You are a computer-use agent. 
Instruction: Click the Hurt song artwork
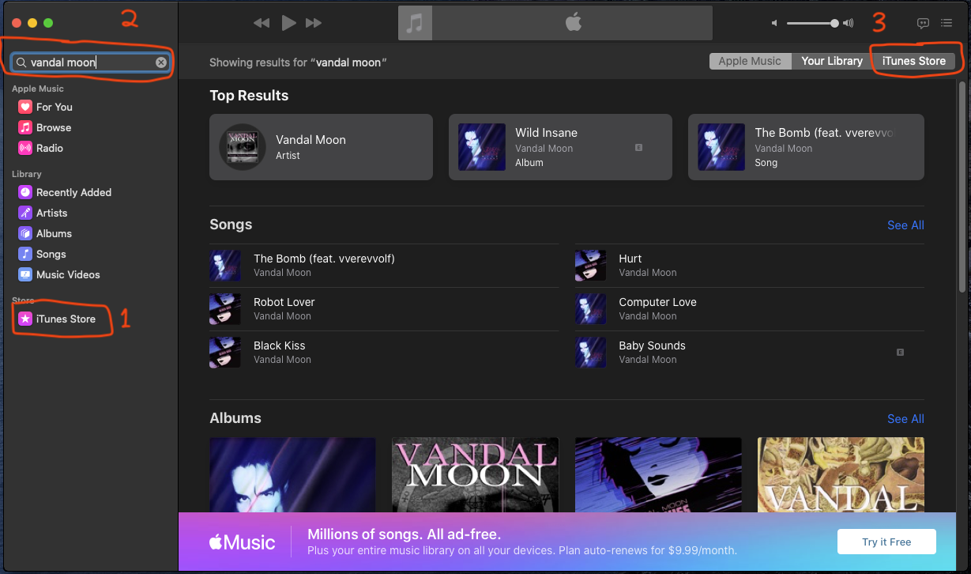pyautogui.click(x=591, y=266)
